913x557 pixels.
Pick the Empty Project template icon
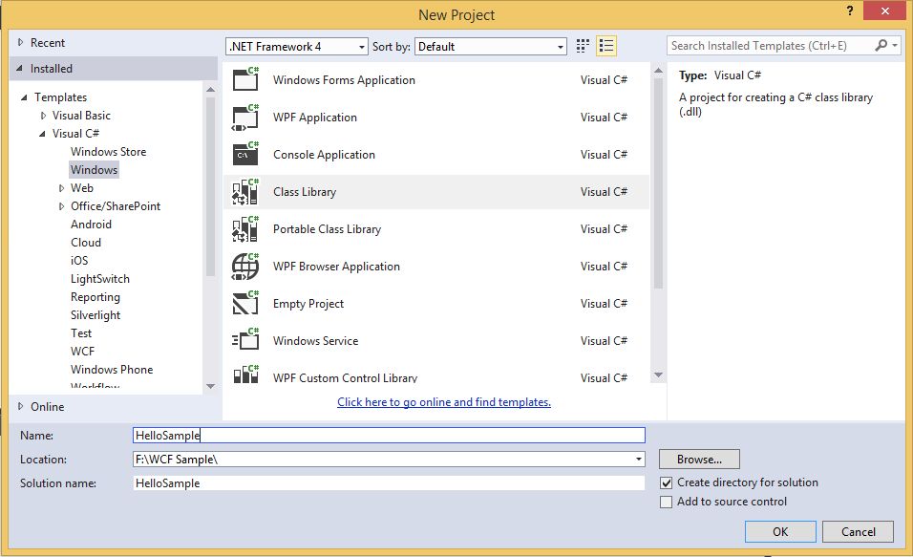point(245,304)
